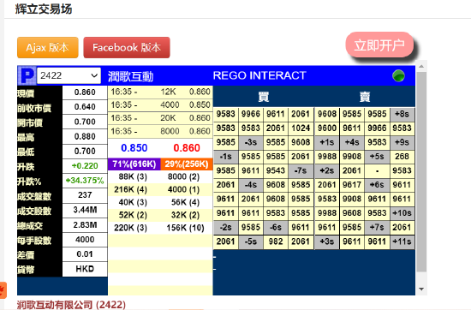Image resolution: width=471 pixels, height=310 pixels.
Task: Click the Ajax 版本 button
Action: tap(48, 47)
